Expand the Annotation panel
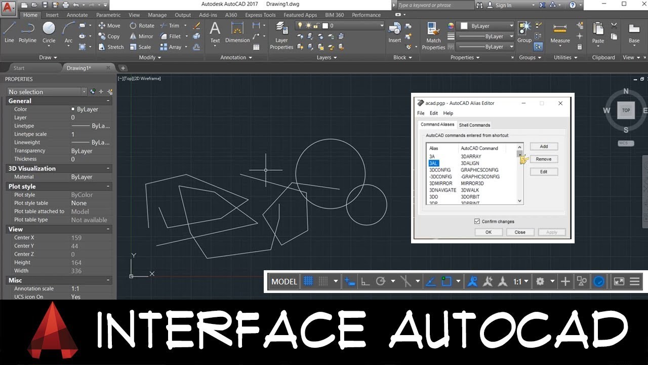Screen dimensions: 648x365 point(236,57)
